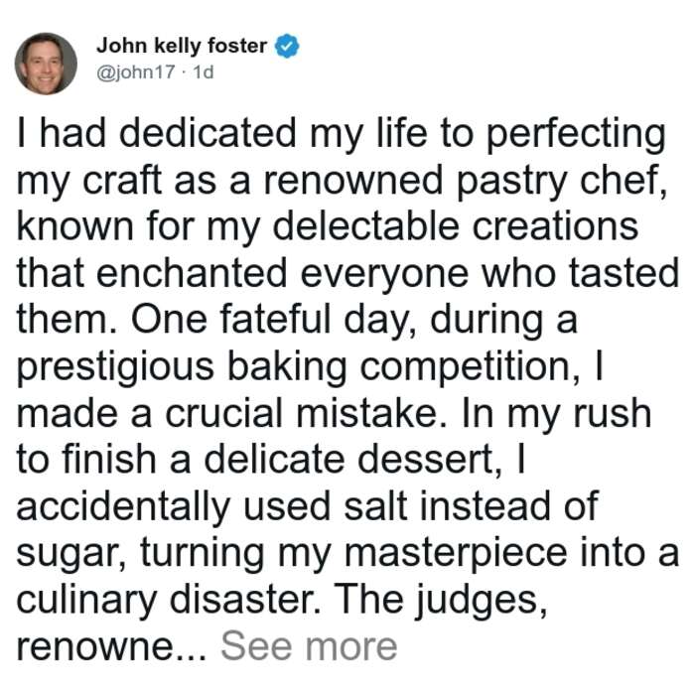Open the 1d post timestamp
Viewport: 695px width, 695px height.
(204, 71)
